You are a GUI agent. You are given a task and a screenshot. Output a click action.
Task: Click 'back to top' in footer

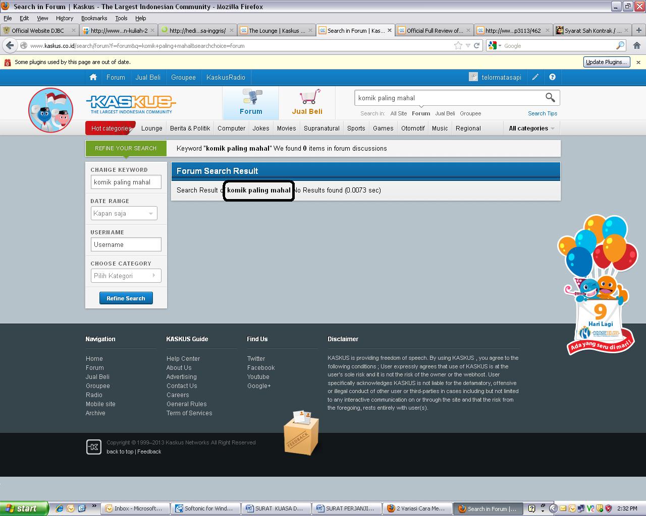[x=120, y=451]
